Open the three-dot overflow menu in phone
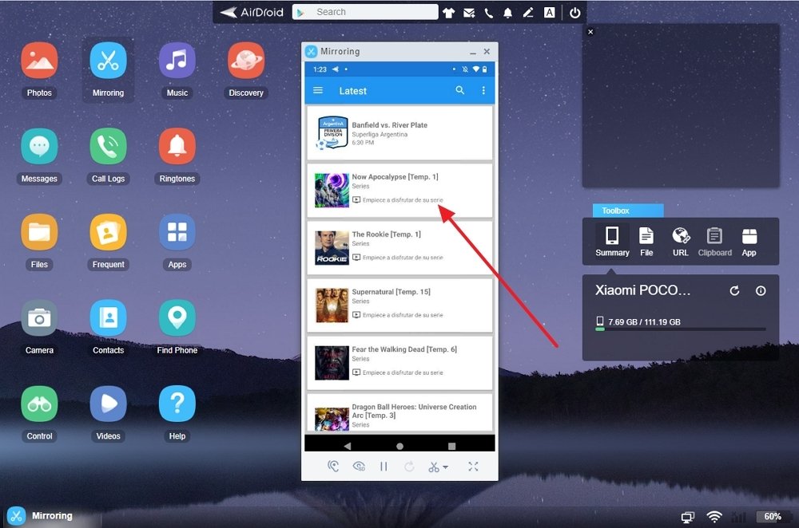Viewport: 799px width, 528px height. click(483, 90)
